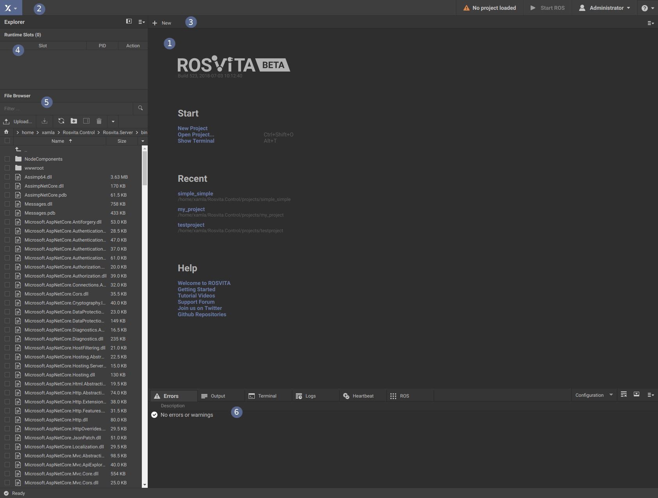Click the plus icon for New tab
The width and height of the screenshot is (658, 498).
click(x=155, y=23)
